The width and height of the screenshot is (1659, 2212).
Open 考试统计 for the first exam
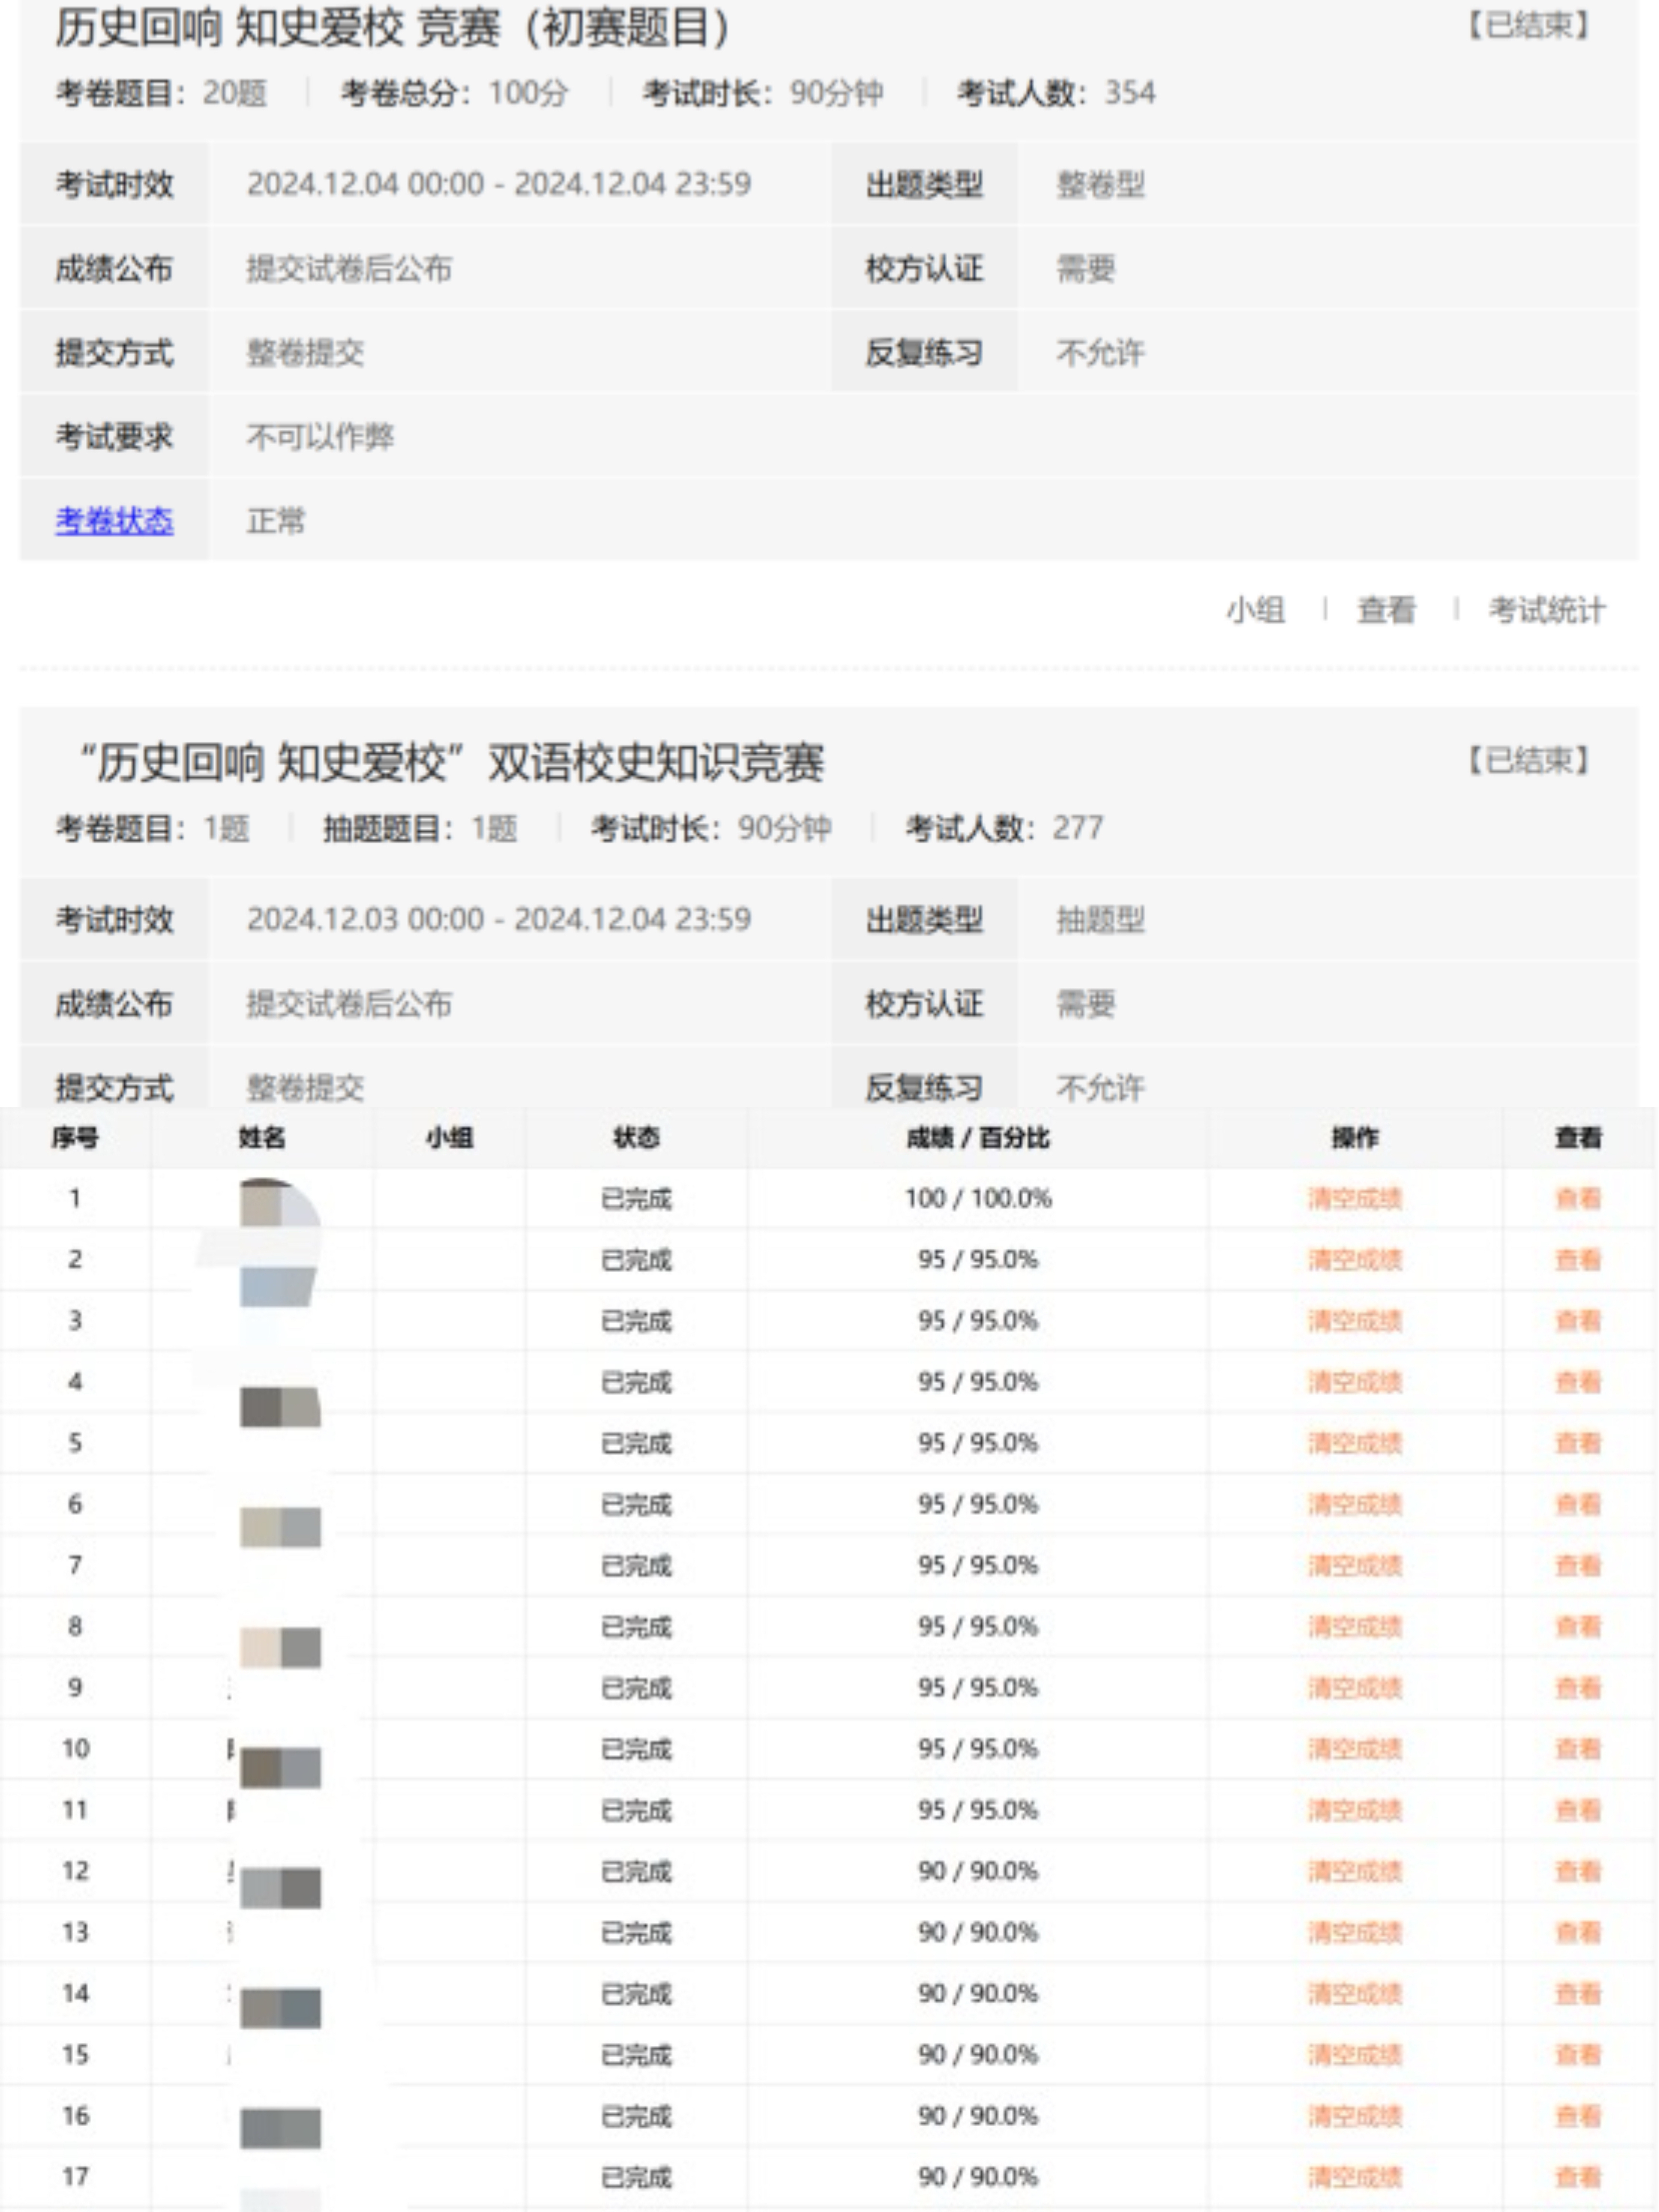(1546, 609)
